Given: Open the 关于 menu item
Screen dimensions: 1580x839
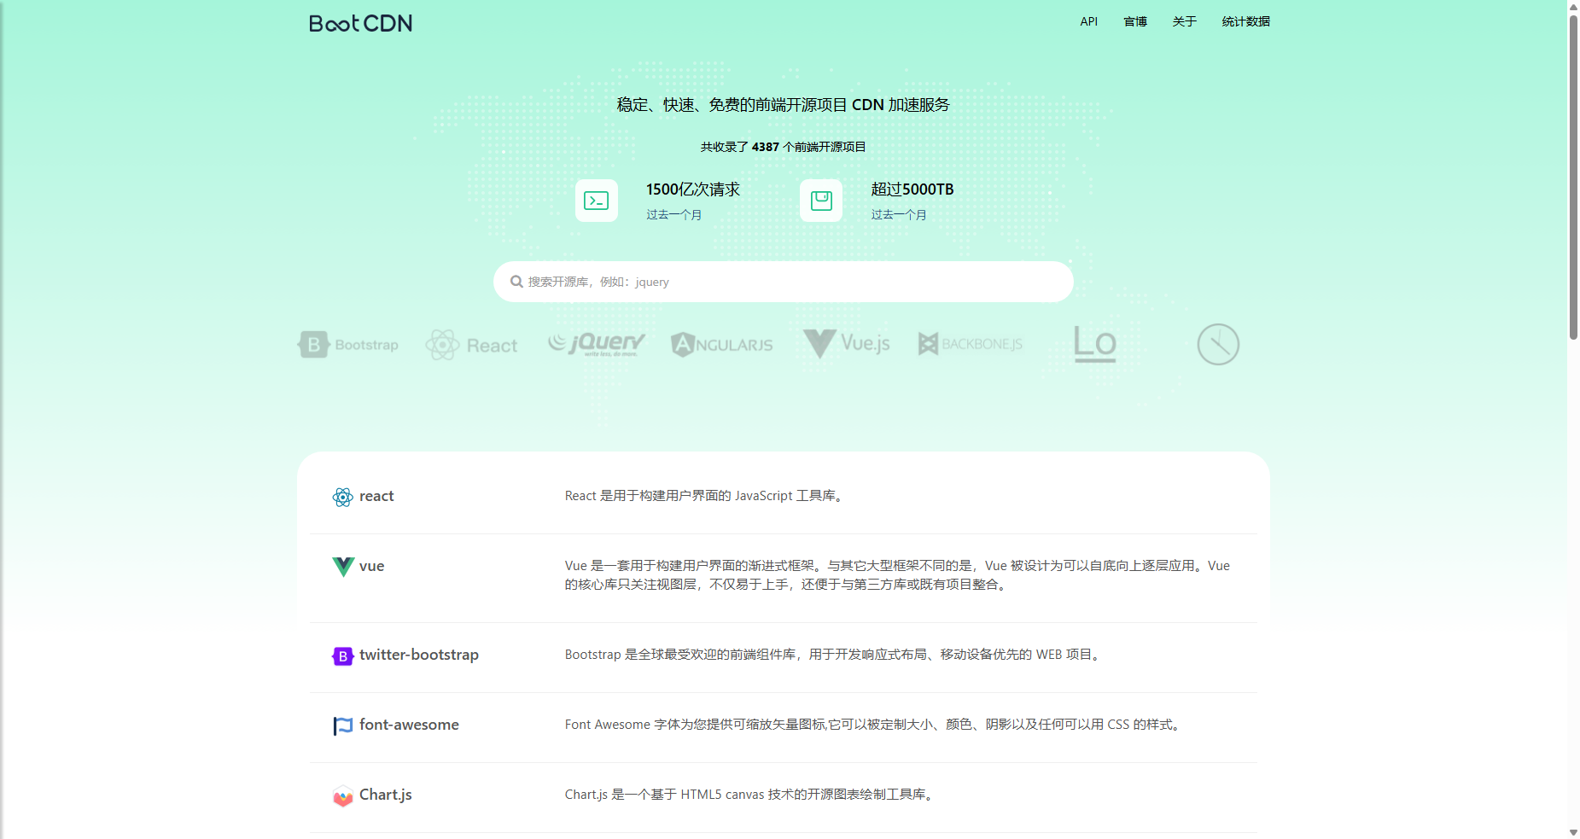Looking at the screenshot, I should [1185, 21].
